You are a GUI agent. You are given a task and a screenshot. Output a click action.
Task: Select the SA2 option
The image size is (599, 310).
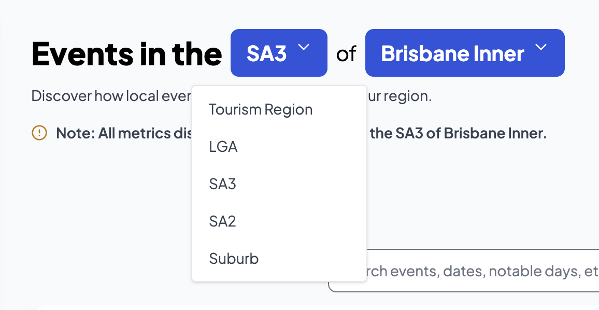pyautogui.click(x=223, y=221)
